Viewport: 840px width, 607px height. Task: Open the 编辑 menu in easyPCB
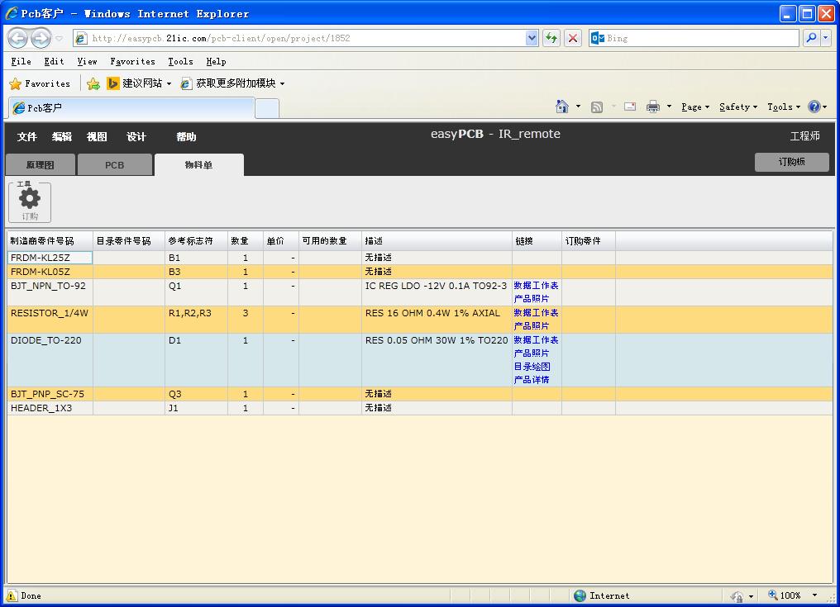62,136
